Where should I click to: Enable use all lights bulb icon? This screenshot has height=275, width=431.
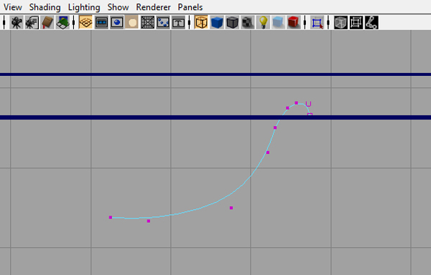263,22
